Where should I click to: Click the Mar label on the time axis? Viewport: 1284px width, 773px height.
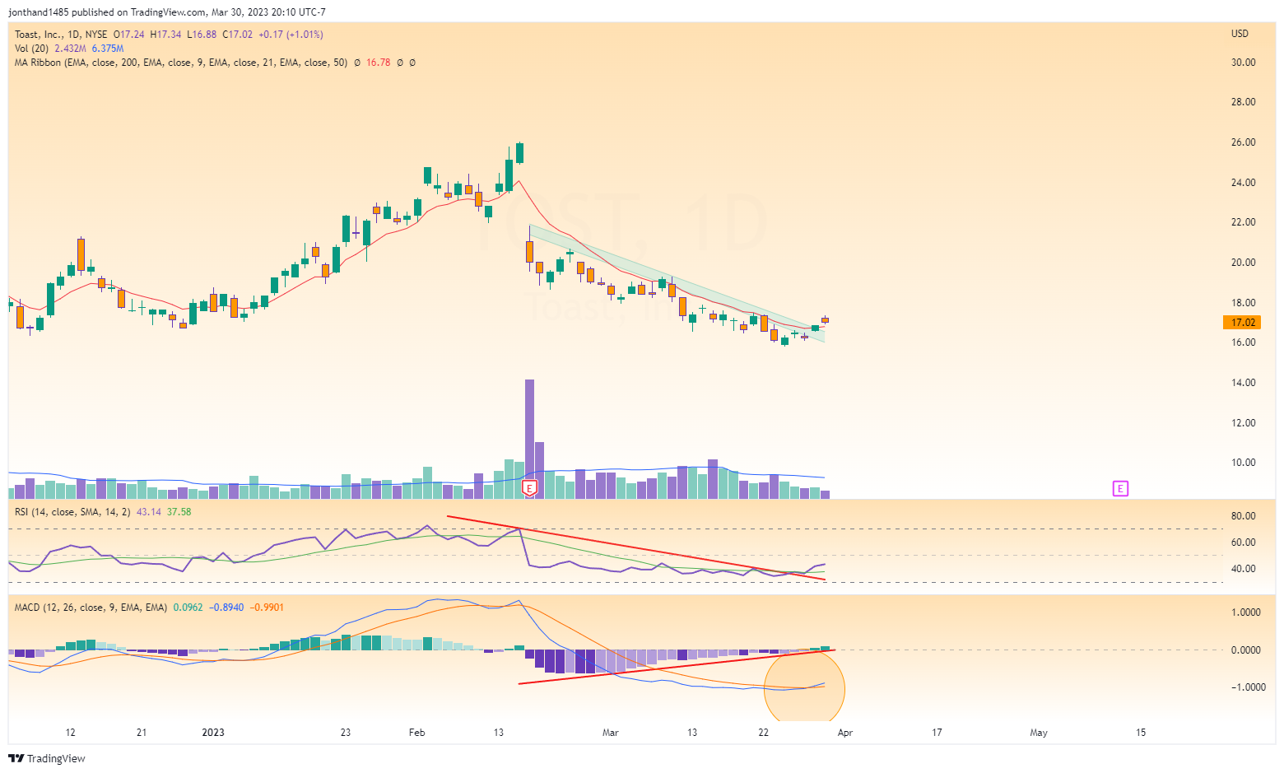tap(610, 733)
